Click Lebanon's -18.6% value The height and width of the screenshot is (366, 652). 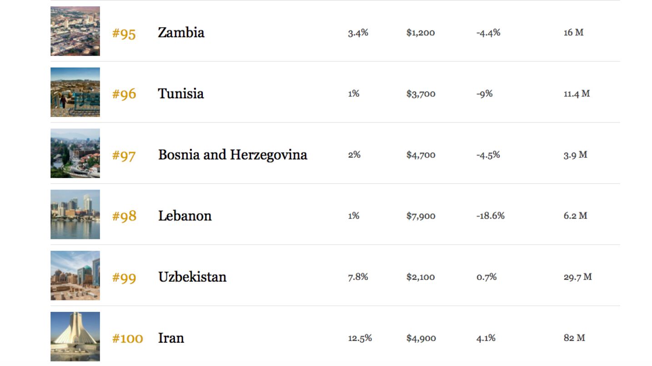pos(491,216)
